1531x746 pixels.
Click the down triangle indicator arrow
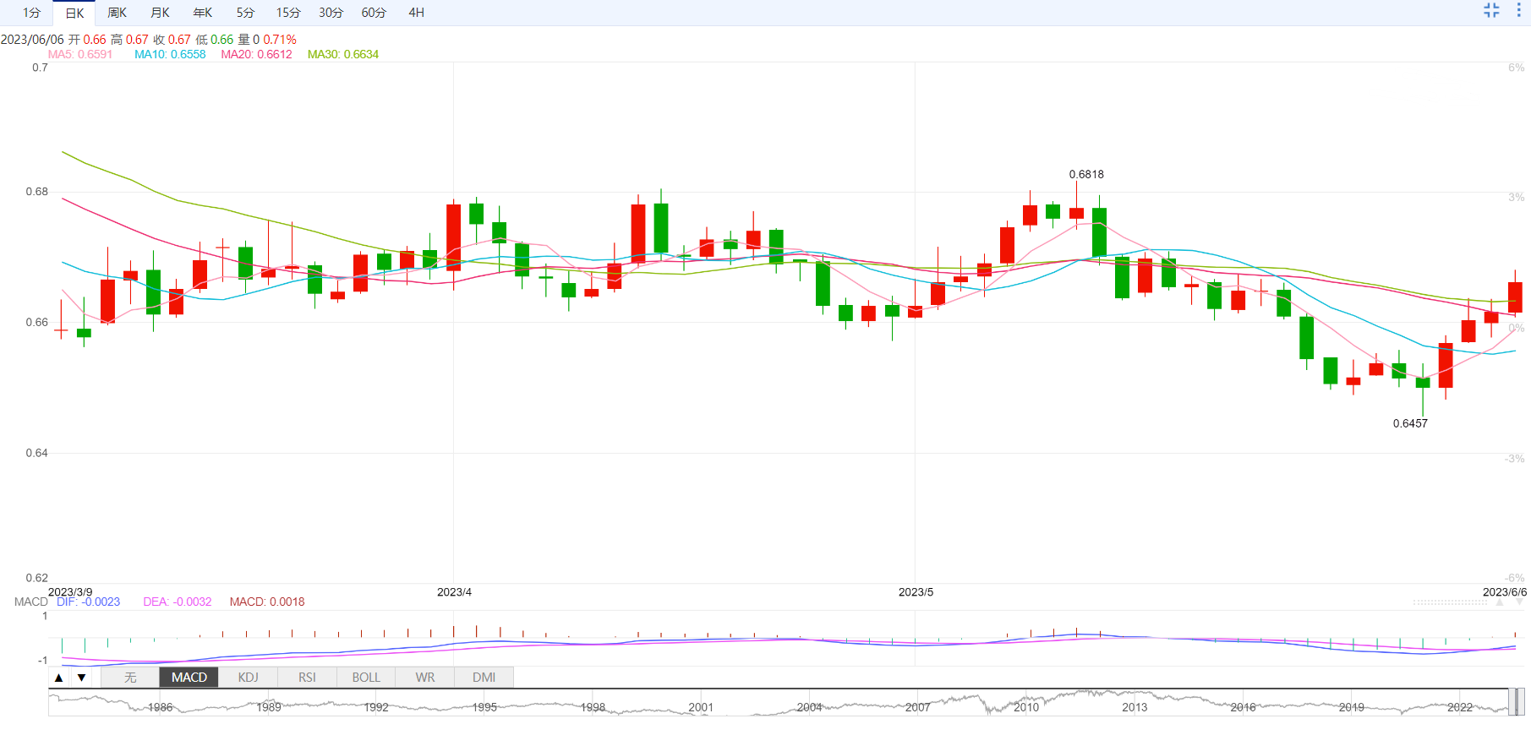[81, 678]
